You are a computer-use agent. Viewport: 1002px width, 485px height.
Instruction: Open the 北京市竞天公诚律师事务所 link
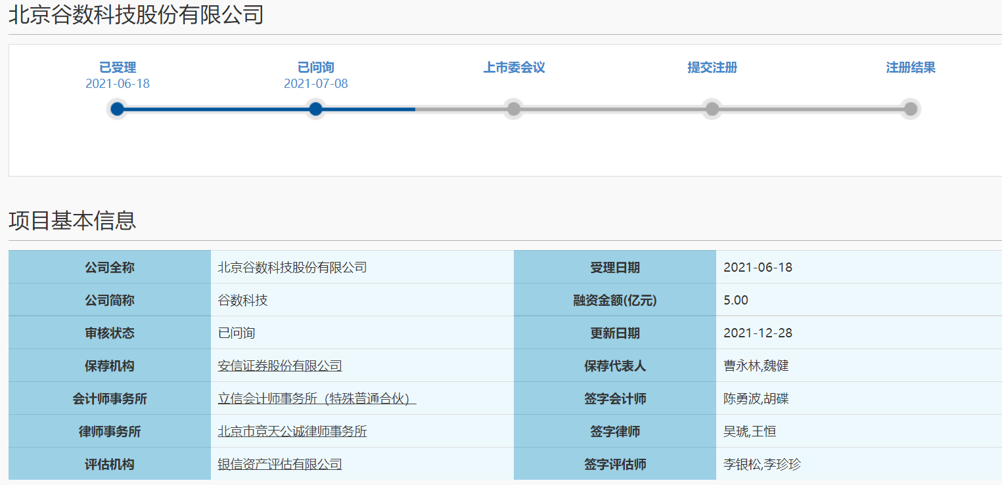tap(292, 432)
